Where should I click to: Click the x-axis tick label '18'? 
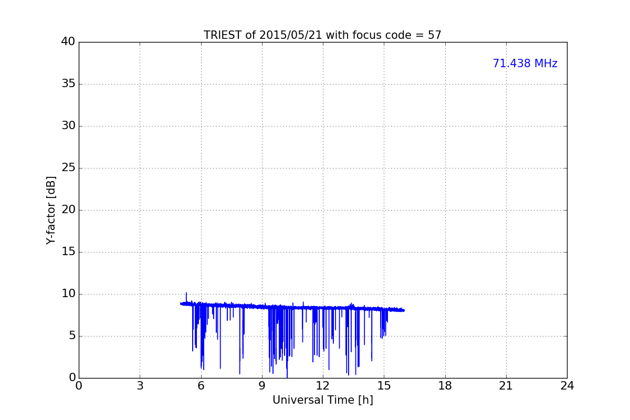point(445,386)
